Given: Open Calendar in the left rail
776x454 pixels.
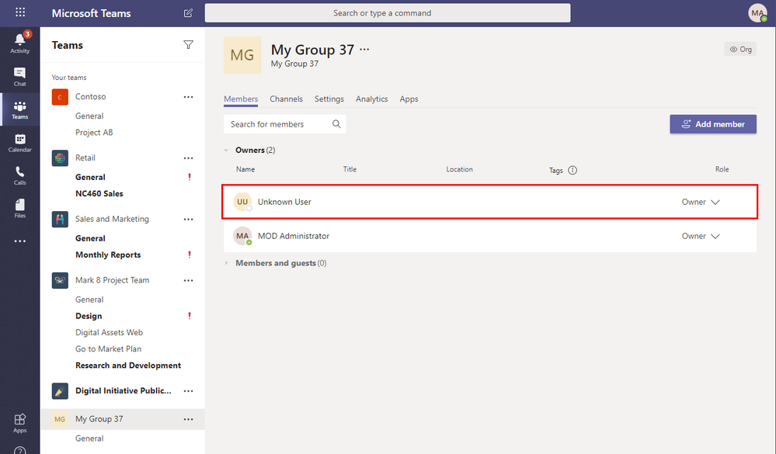Looking at the screenshot, I should point(19,143).
